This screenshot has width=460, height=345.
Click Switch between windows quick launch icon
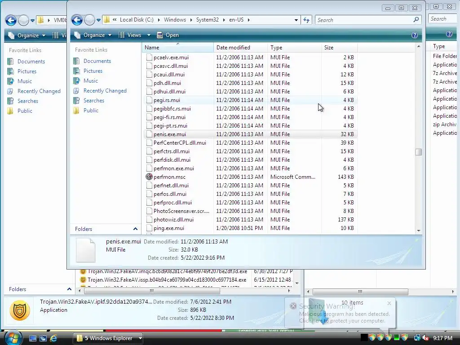tap(43, 338)
